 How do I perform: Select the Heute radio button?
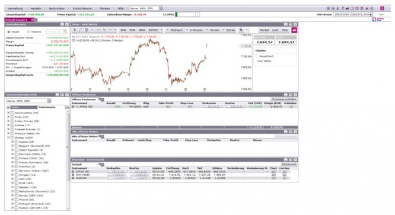tap(9, 32)
